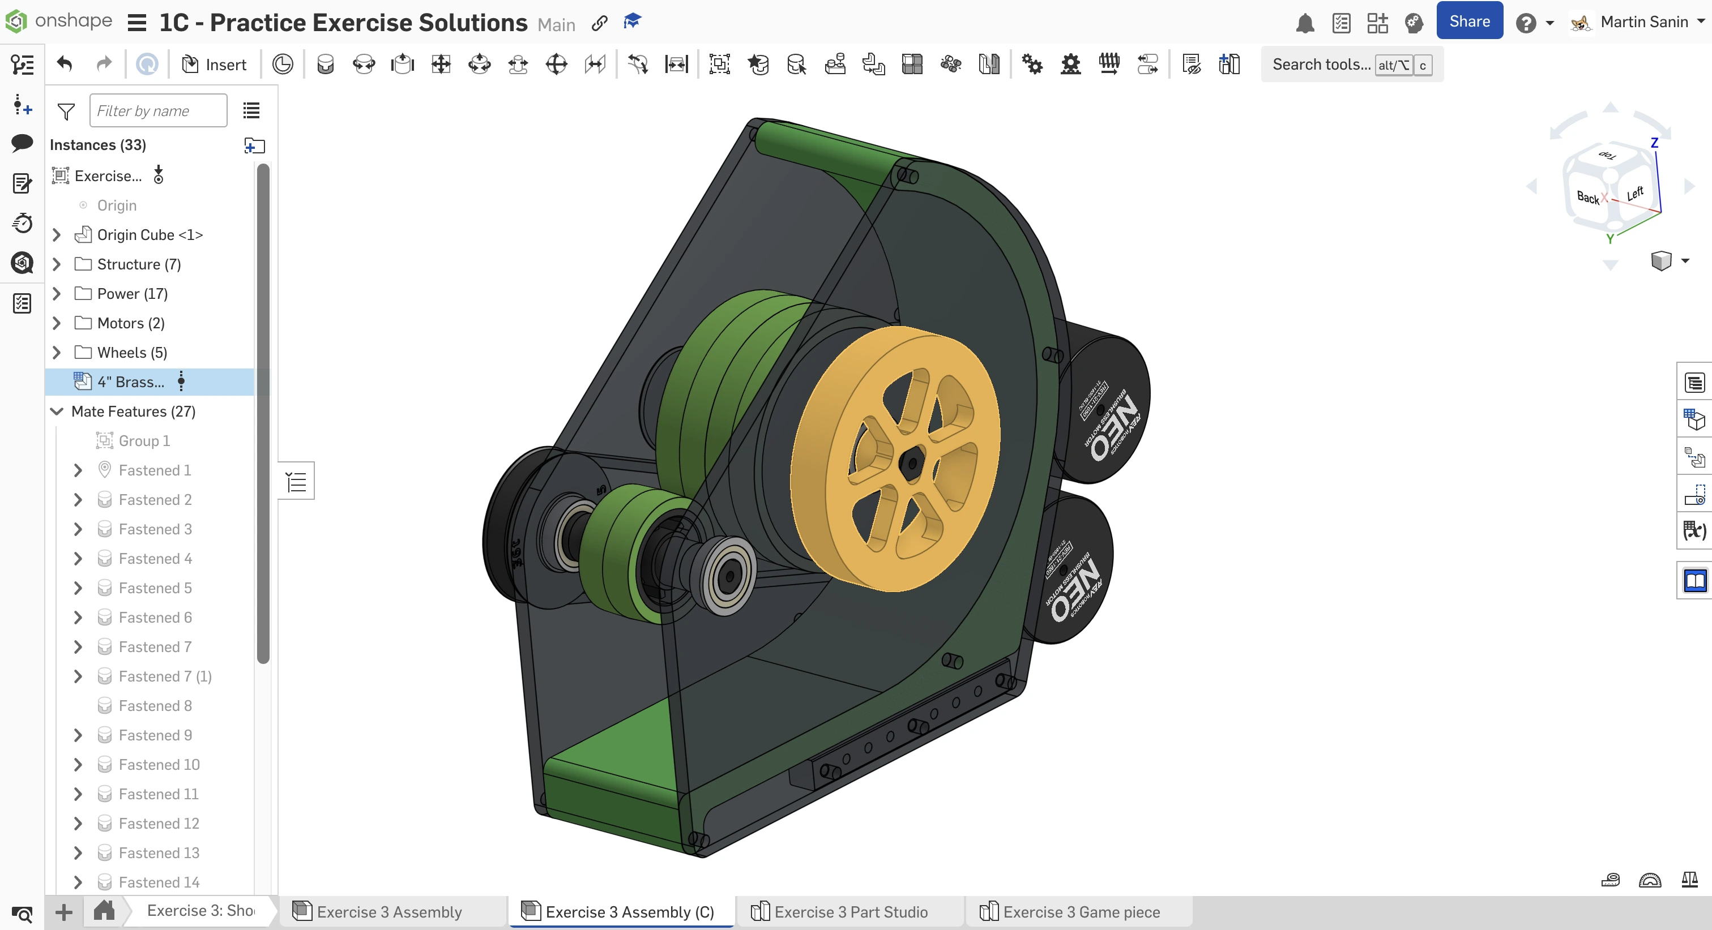Click the Fastened mate tool icon
Screen dimensions: 1712x930
click(x=325, y=65)
